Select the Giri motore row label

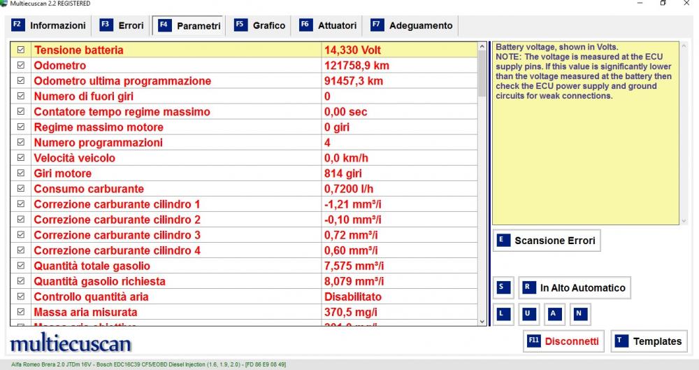tap(63, 173)
